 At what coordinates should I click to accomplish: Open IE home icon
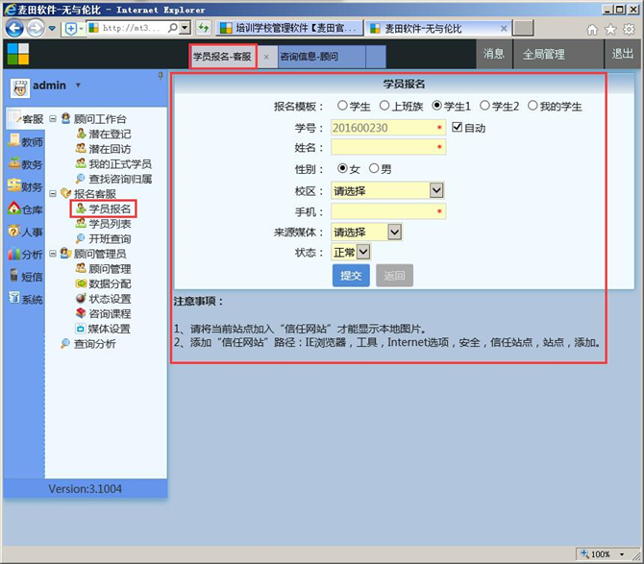point(592,29)
